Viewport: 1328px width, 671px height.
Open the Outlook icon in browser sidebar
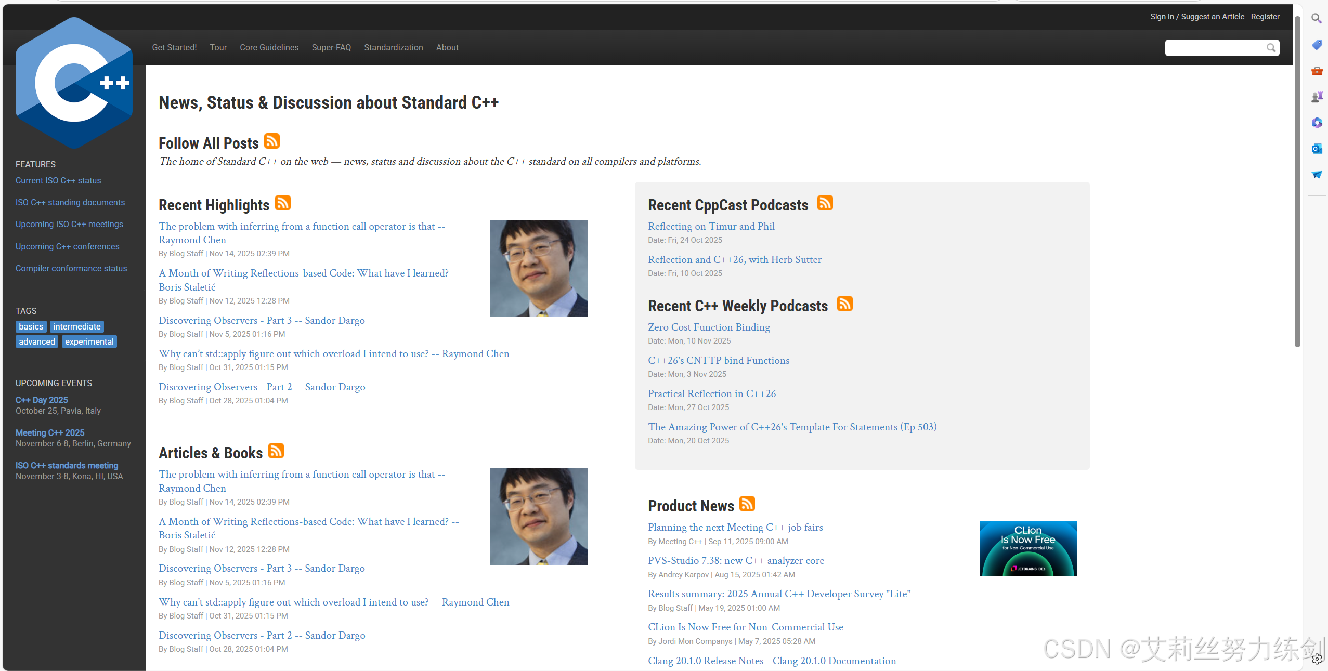coord(1317,149)
